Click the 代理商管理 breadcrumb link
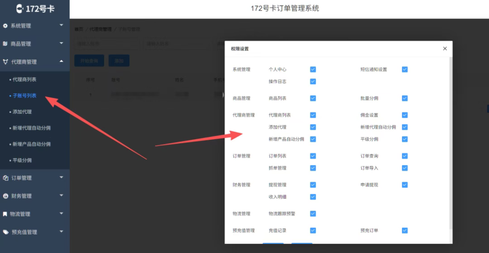489x253 pixels. tap(100, 29)
